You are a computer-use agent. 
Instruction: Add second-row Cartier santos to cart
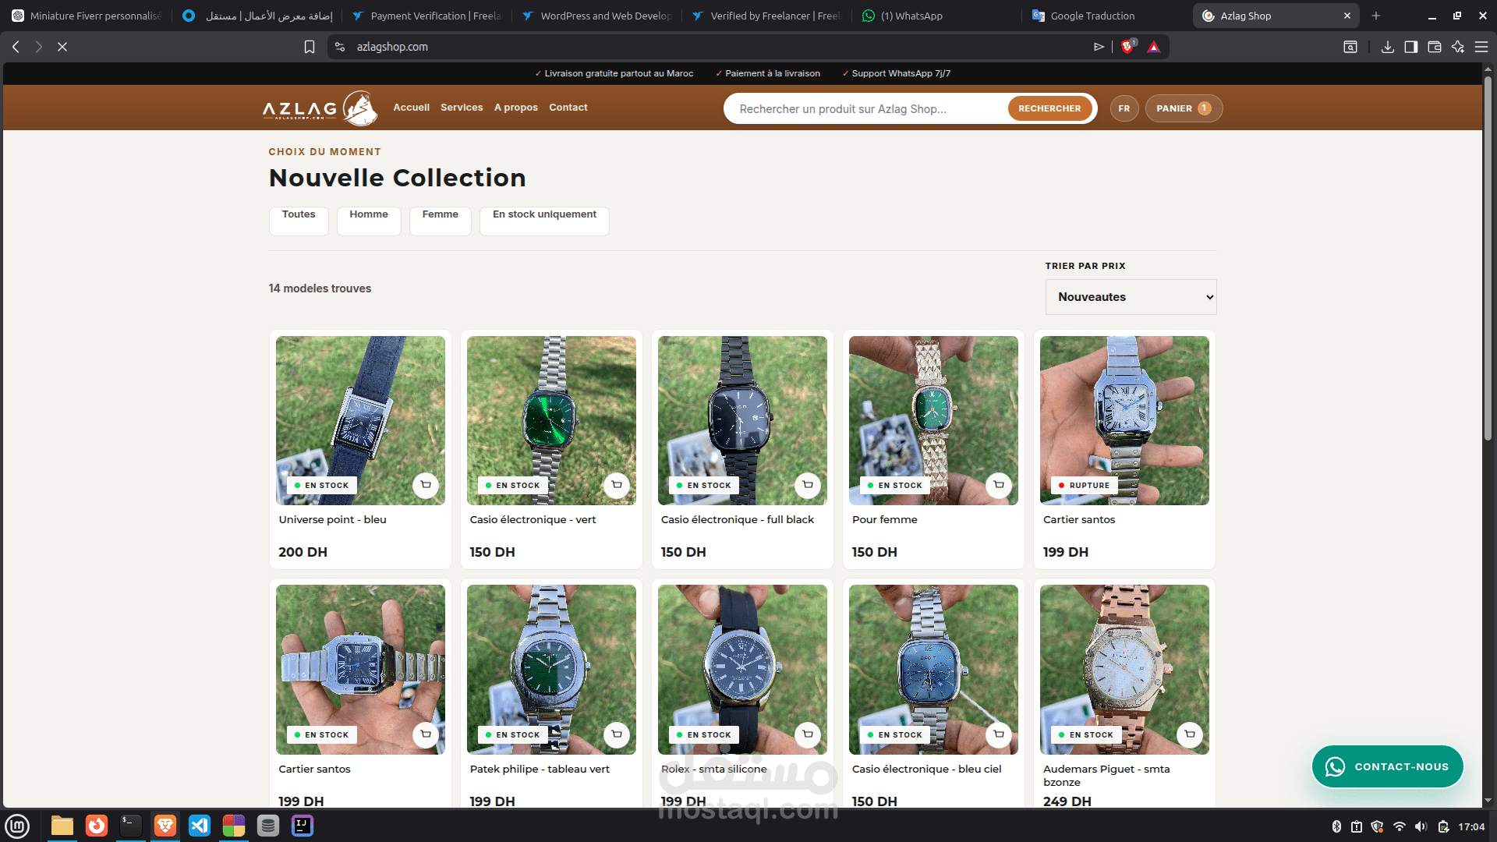[x=426, y=734]
